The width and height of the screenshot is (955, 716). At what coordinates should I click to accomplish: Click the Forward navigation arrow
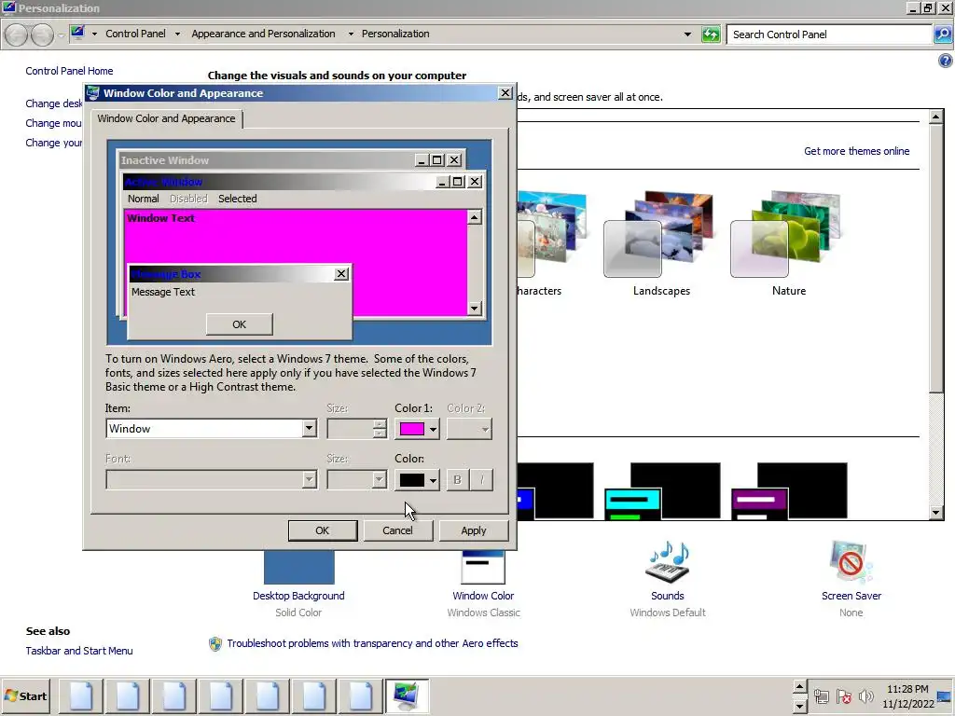42,34
